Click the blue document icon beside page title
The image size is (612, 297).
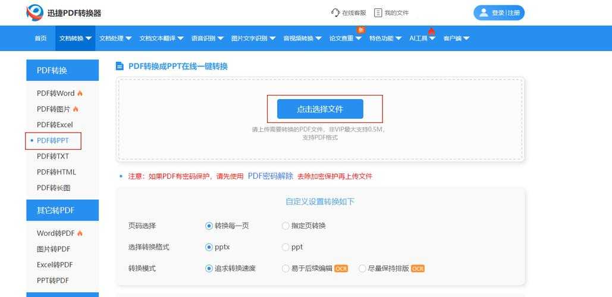[120, 67]
